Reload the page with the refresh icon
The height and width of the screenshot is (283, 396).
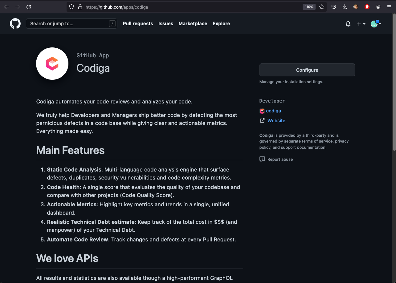point(29,7)
